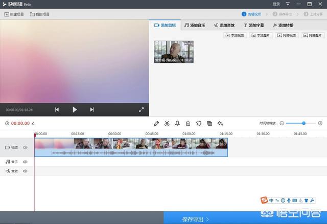Select the scissors split tool

tap(167, 123)
